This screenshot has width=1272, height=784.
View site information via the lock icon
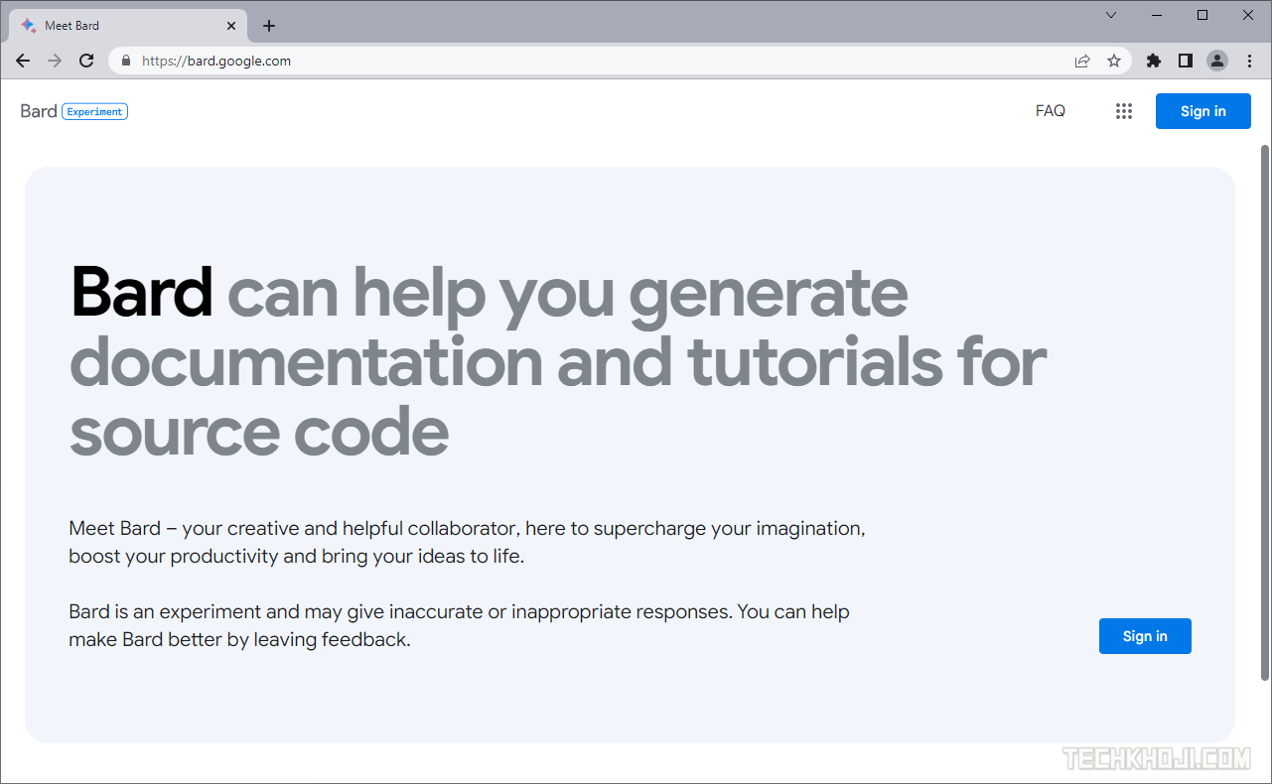click(x=125, y=61)
